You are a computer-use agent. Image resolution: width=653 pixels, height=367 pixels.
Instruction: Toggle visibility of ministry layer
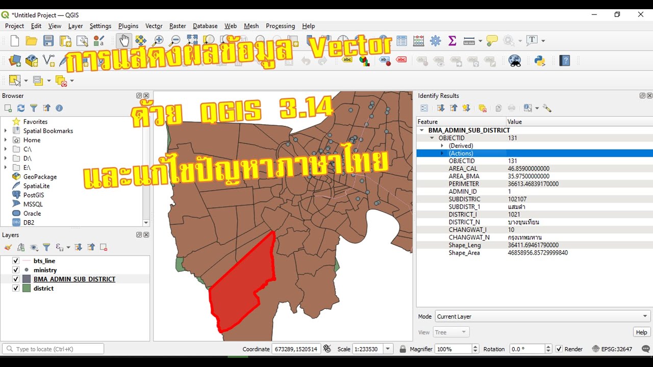pyautogui.click(x=16, y=270)
